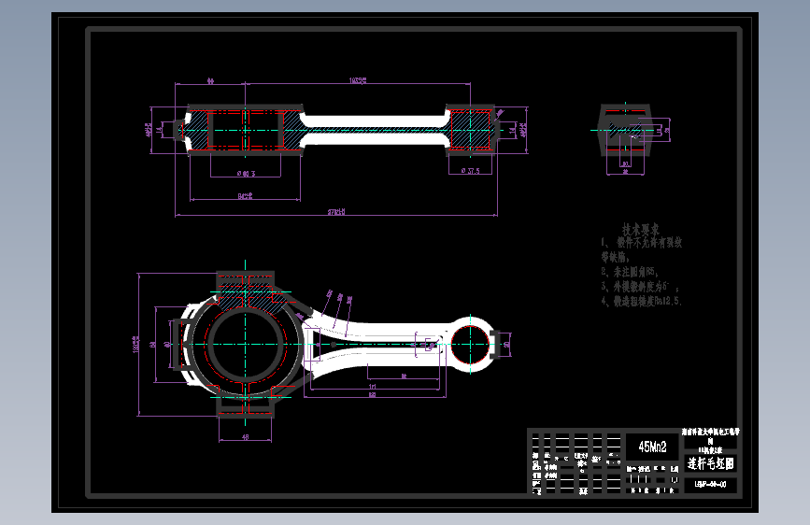Click the 48 width dimension under plan view
Image resolution: width=810 pixels, height=525 pixels.
pyautogui.click(x=246, y=437)
